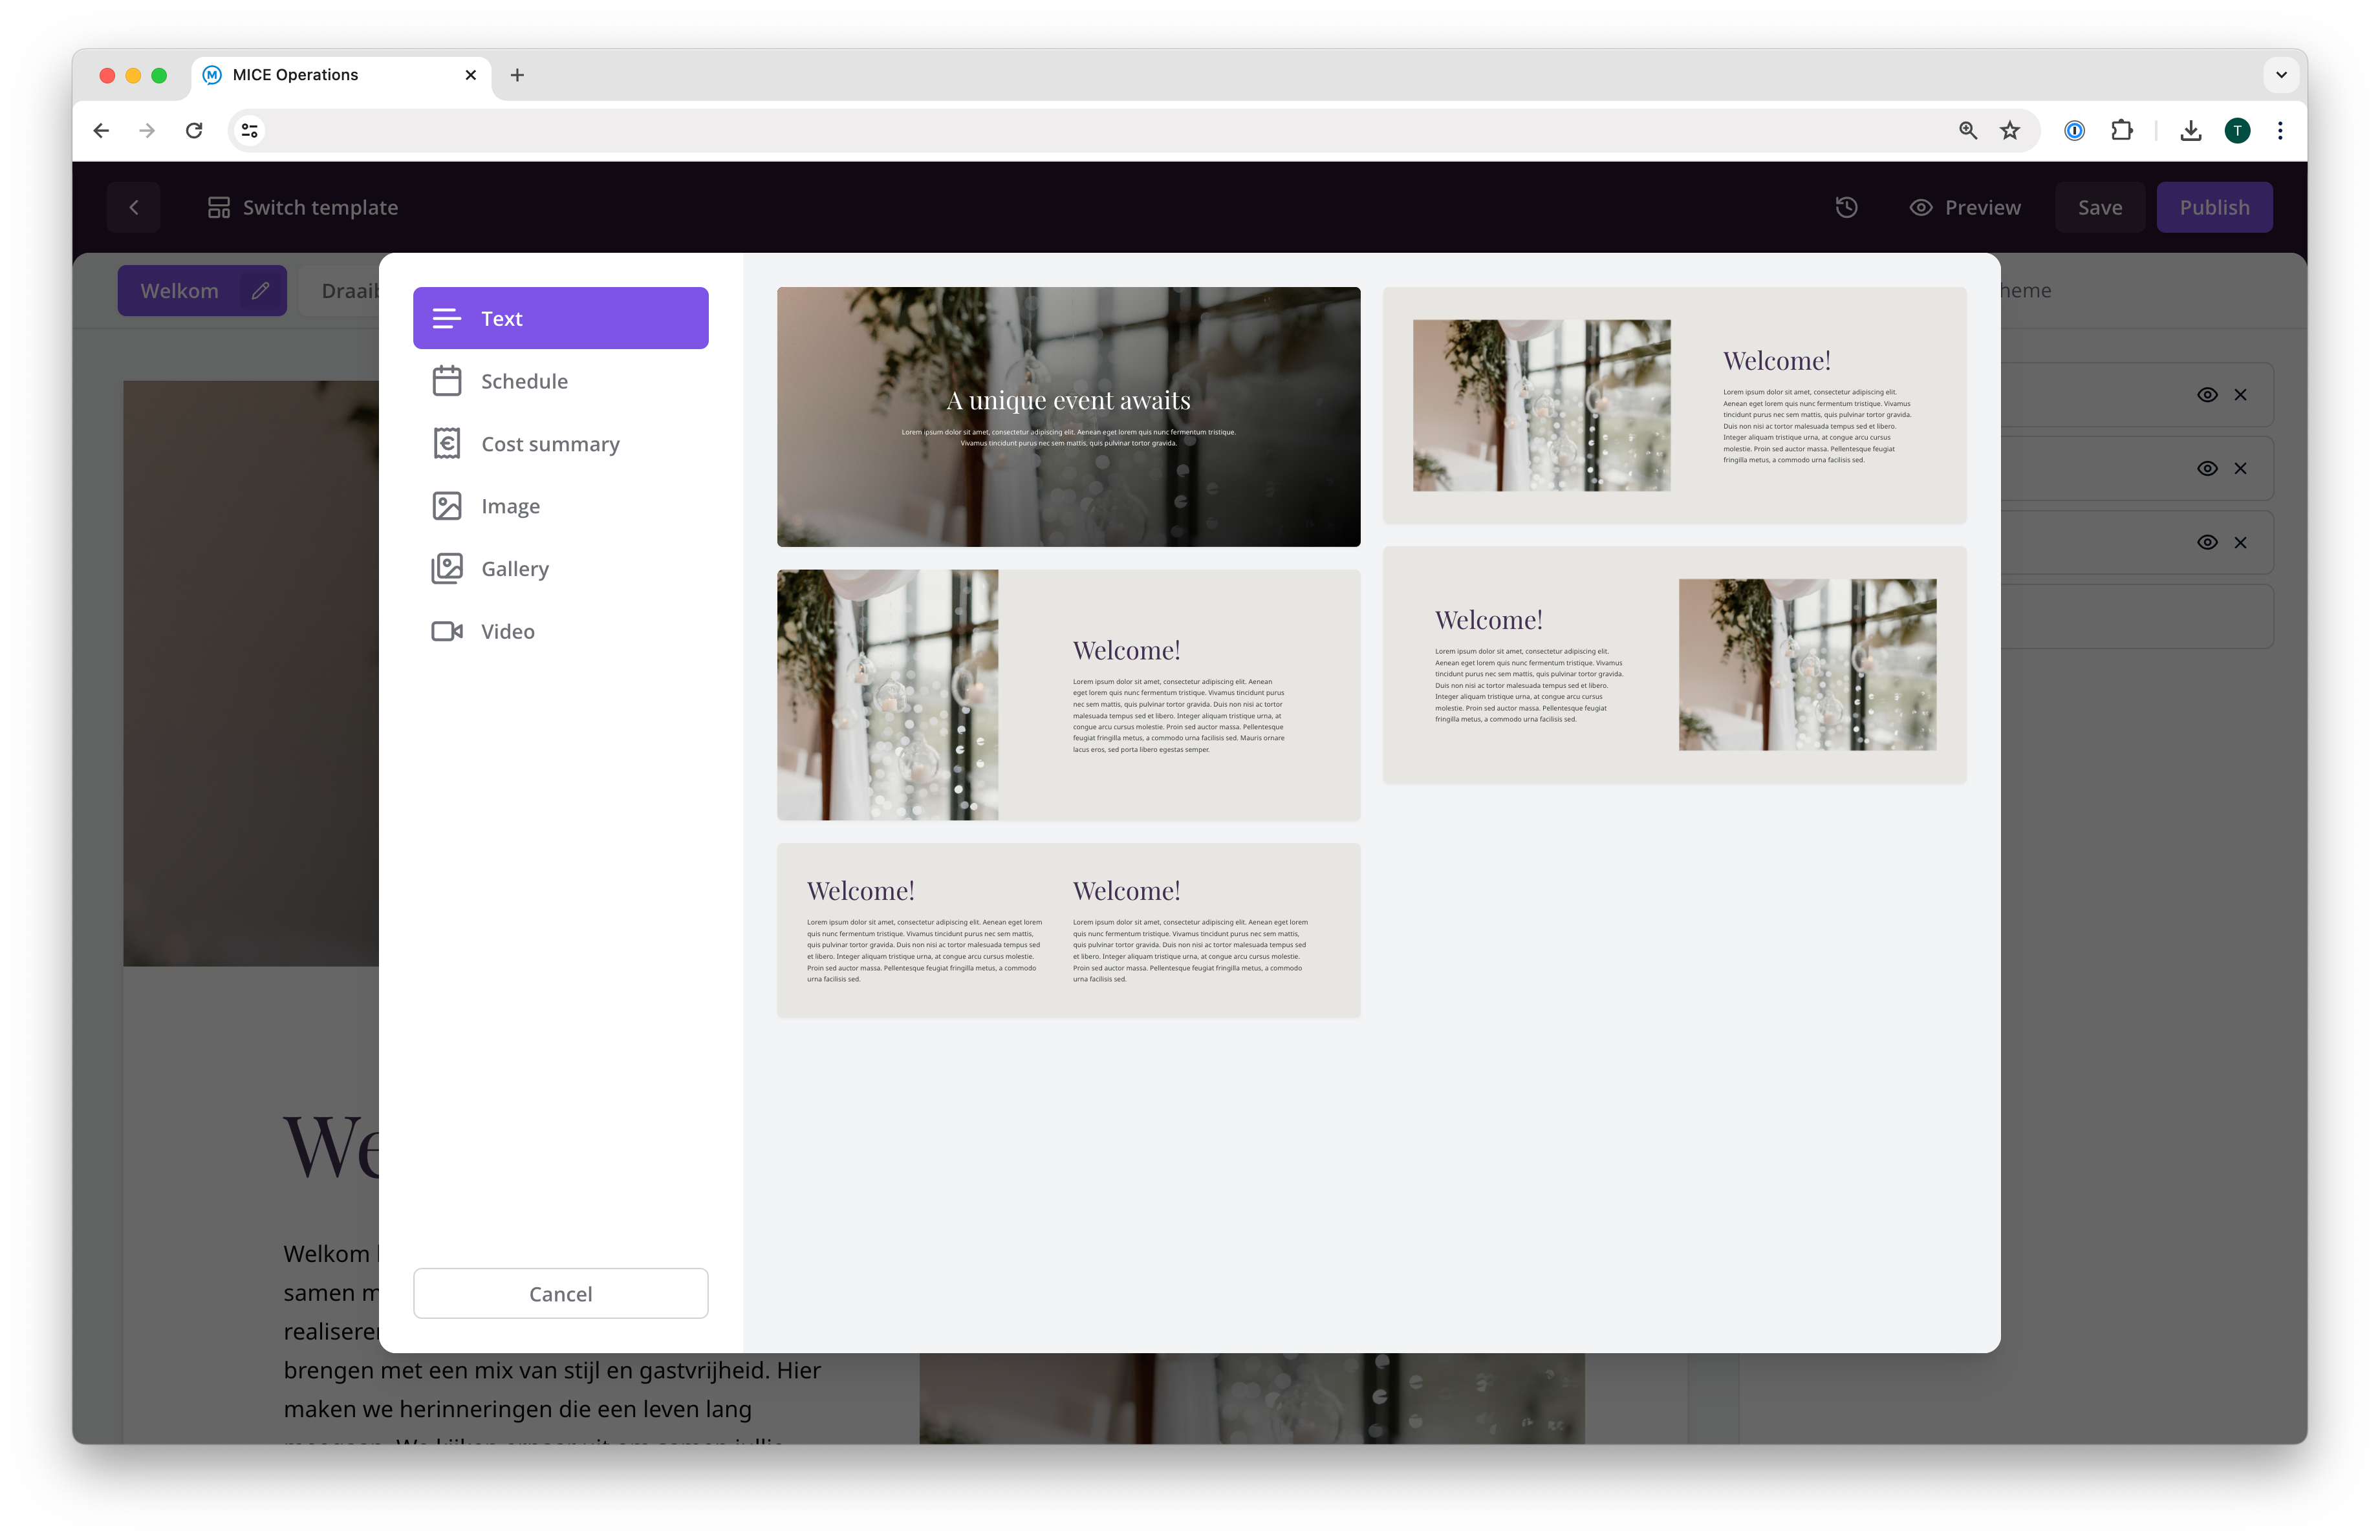Toggle visibility of the first section
Image resolution: width=2380 pixels, height=1540 pixels.
(x=2207, y=395)
